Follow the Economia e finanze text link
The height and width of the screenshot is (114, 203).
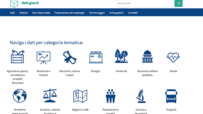43,73
